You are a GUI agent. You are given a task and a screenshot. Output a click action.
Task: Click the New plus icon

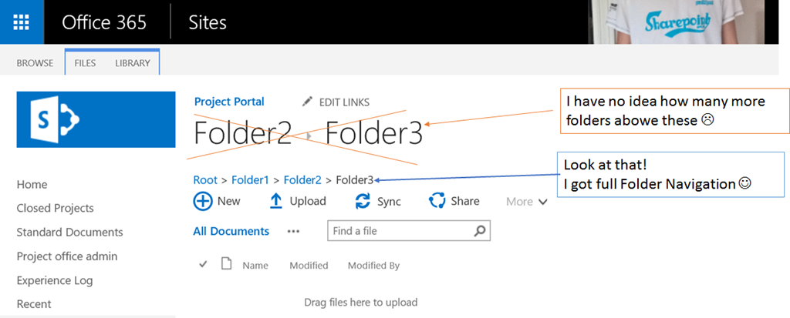[x=202, y=201]
